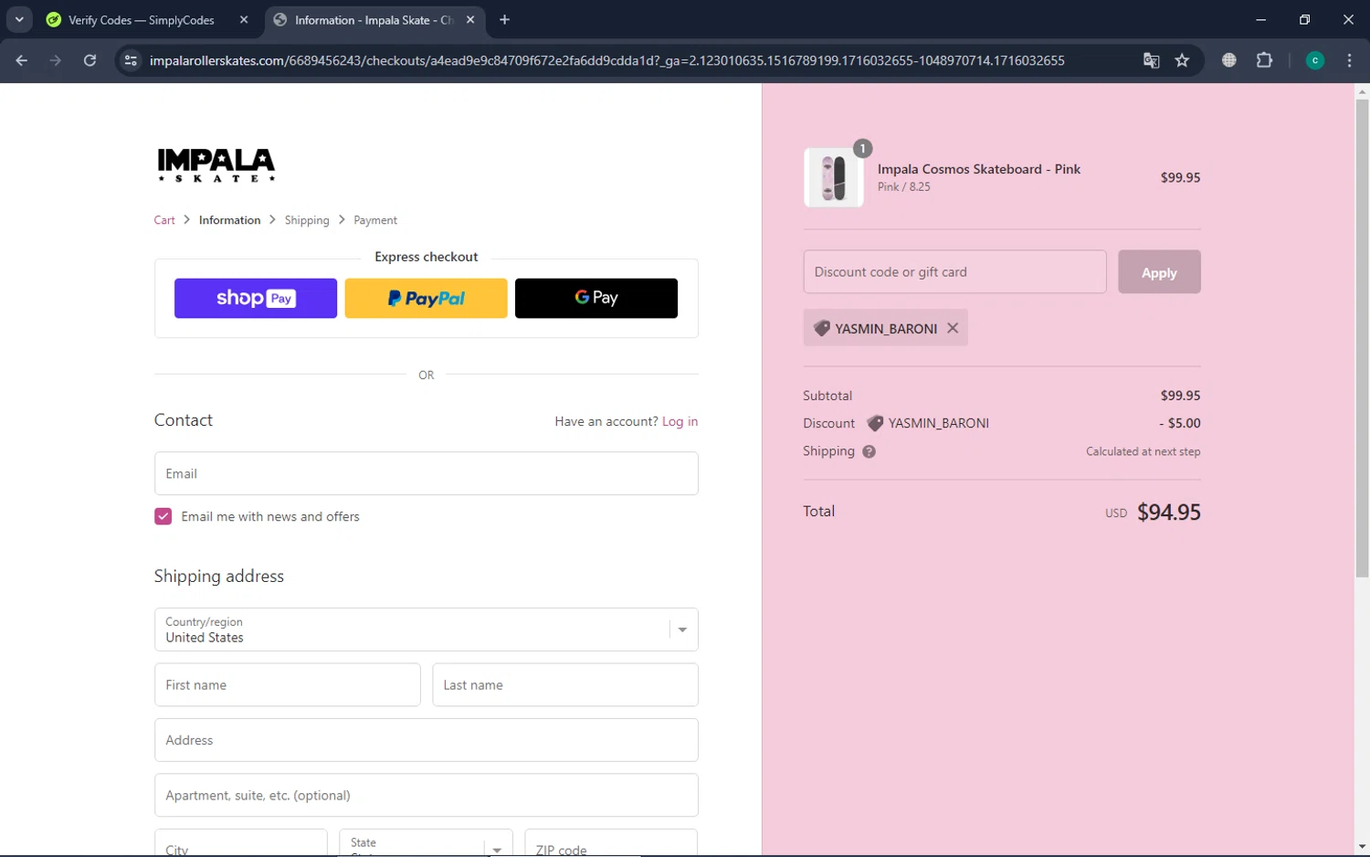Click the Information breadcrumb step

[x=229, y=220]
